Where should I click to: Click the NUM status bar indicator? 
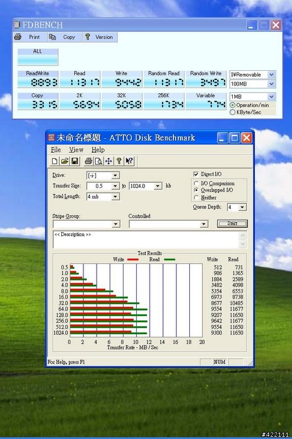pyautogui.click(x=220, y=362)
